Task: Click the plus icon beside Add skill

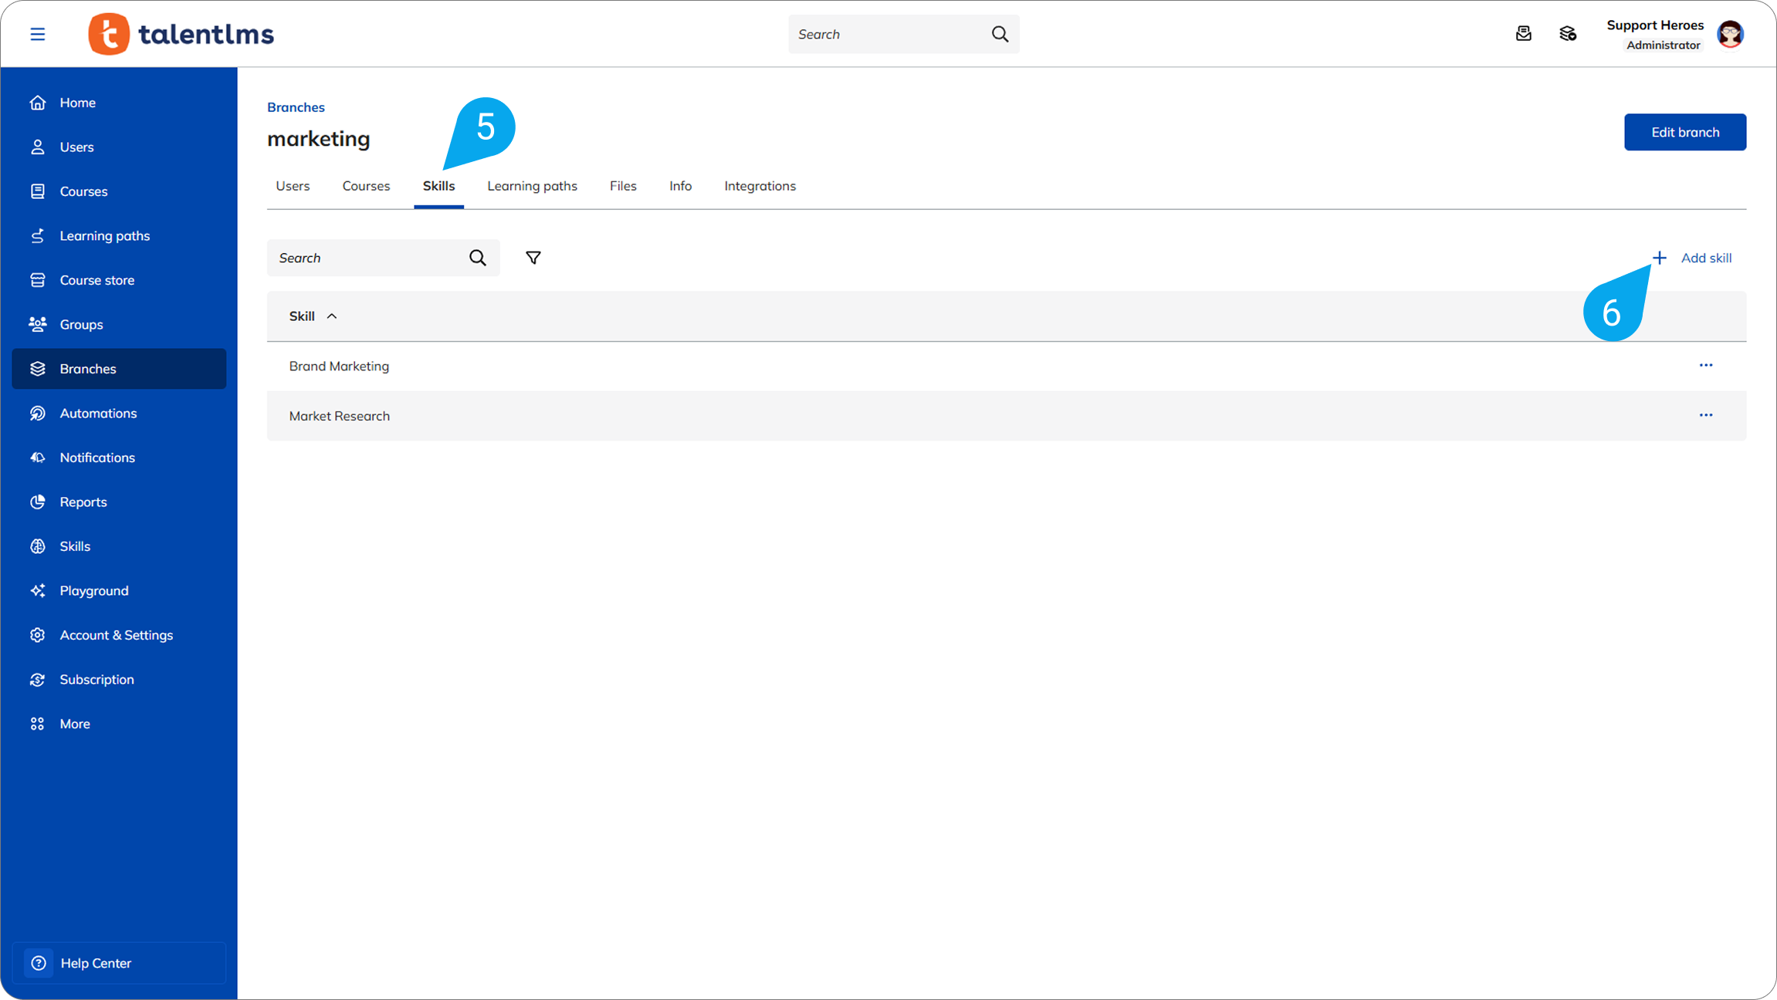Action: 1659,258
